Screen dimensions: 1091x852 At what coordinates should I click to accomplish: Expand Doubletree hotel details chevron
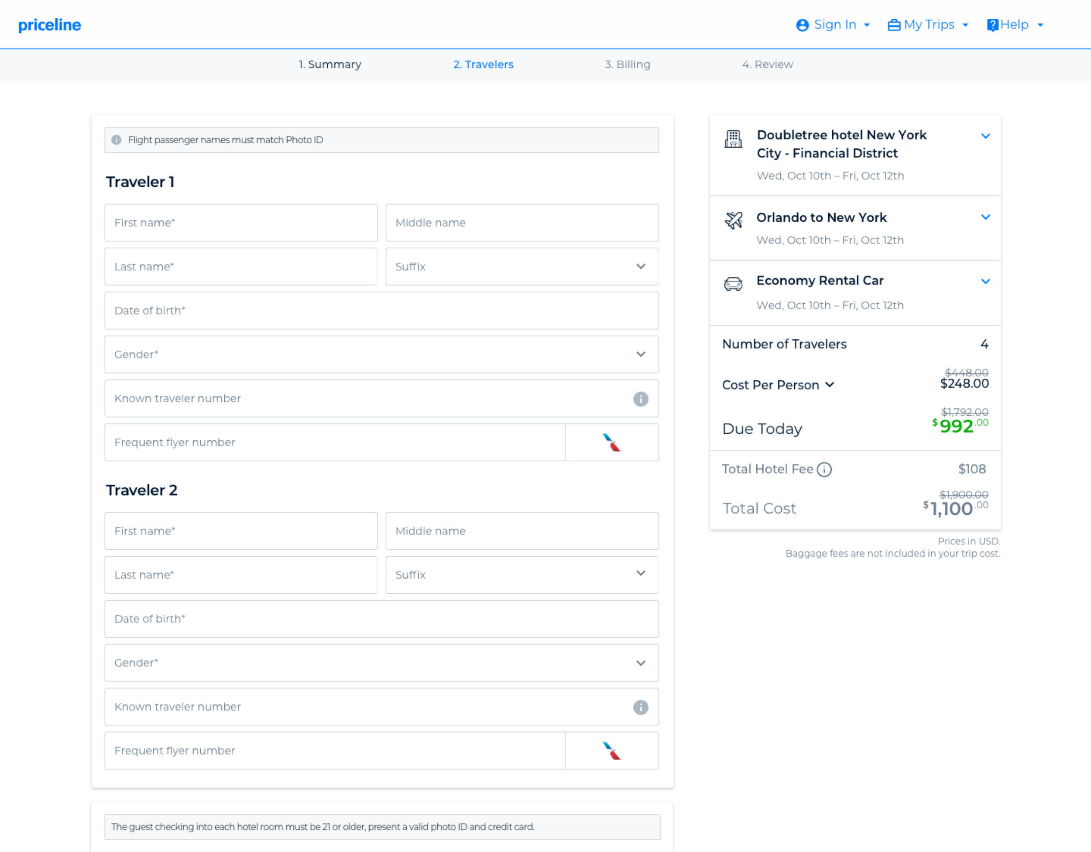[985, 136]
